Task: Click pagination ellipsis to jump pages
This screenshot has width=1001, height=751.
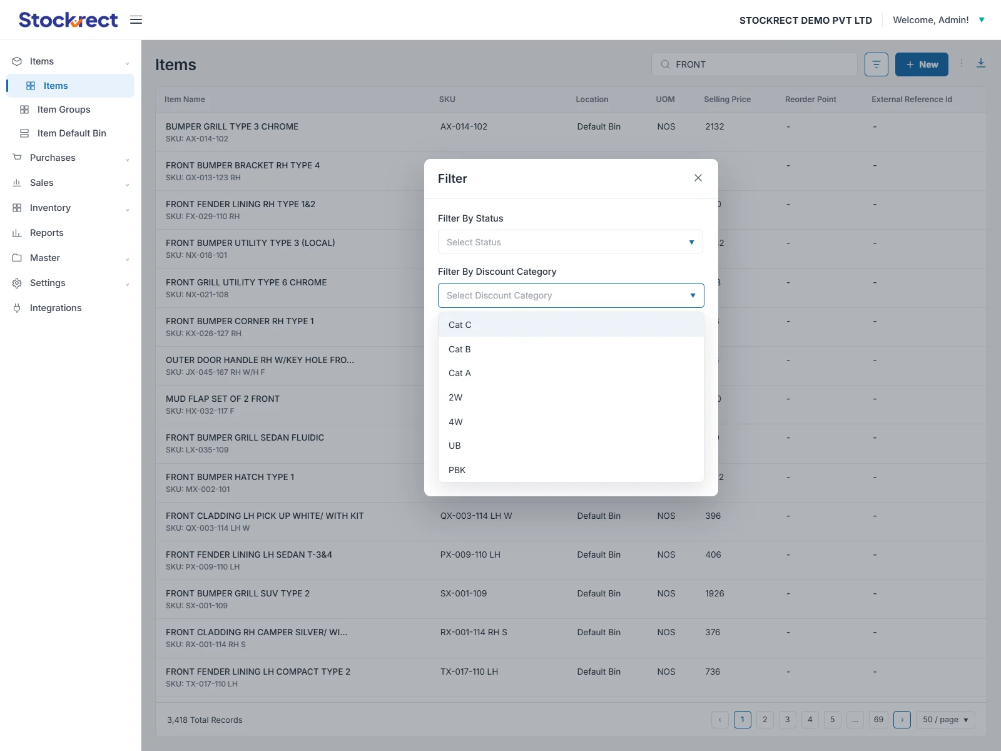Action: click(x=855, y=720)
